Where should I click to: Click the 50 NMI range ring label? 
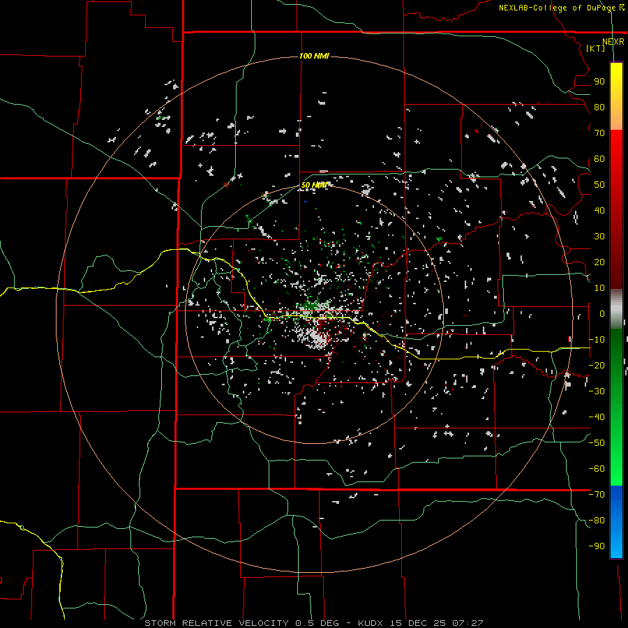(x=314, y=185)
